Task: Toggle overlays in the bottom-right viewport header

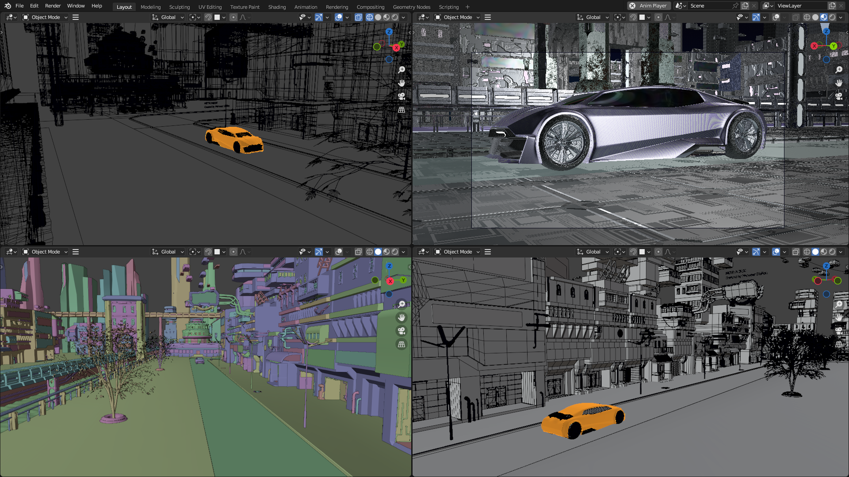Action: pyautogui.click(x=776, y=252)
